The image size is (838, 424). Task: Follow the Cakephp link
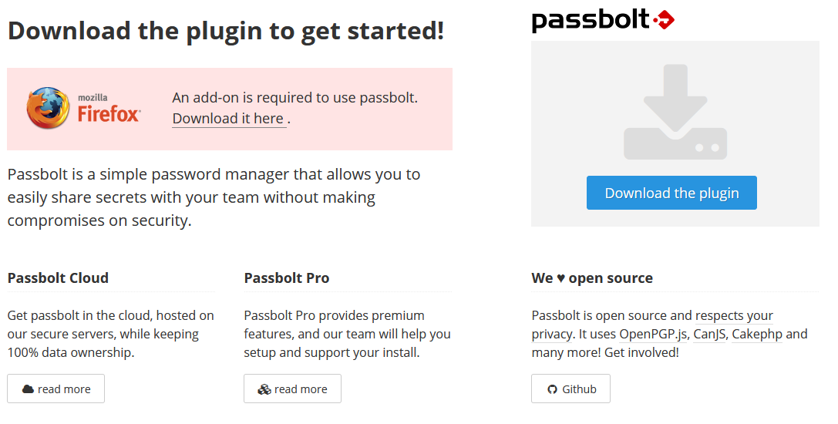pyautogui.click(x=757, y=334)
